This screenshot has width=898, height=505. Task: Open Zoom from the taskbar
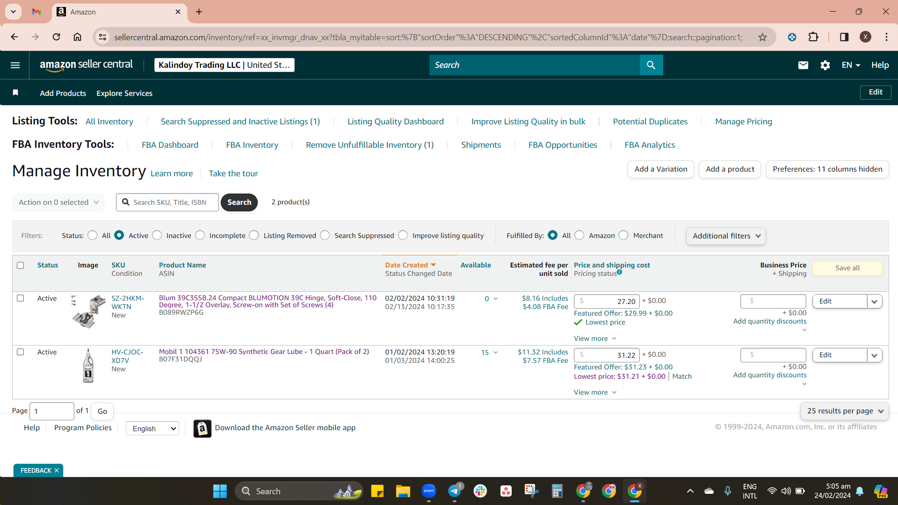point(429,491)
